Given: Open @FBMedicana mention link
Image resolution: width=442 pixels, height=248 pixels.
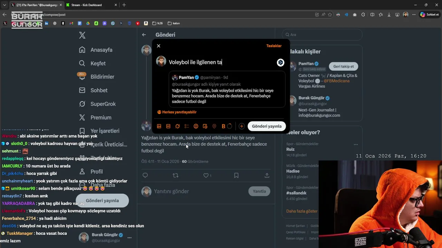Looking at the screenshot, I should click(336, 81).
